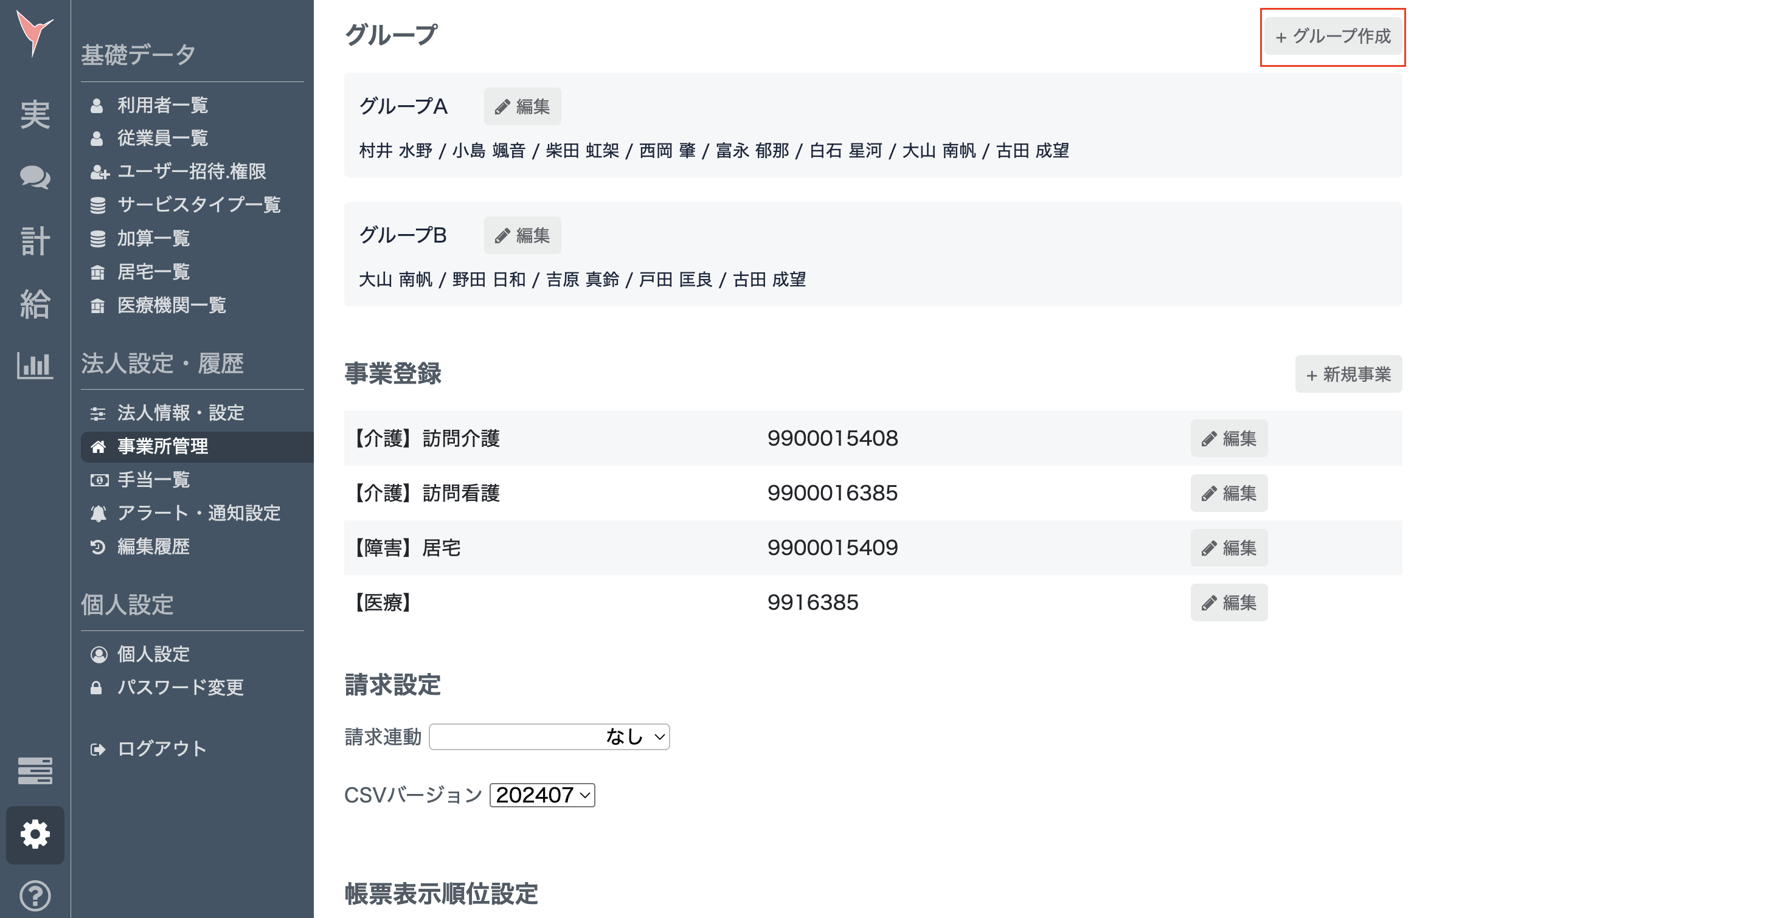Open 従業員一覧 in the sidebar
Screen dimensions: 1771x918
(163, 138)
